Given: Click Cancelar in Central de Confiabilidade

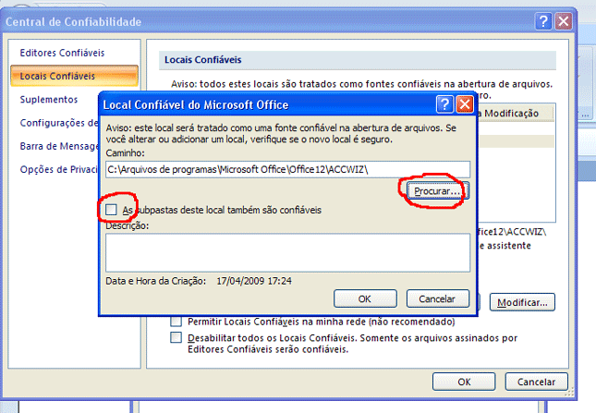Looking at the screenshot, I should (536, 382).
